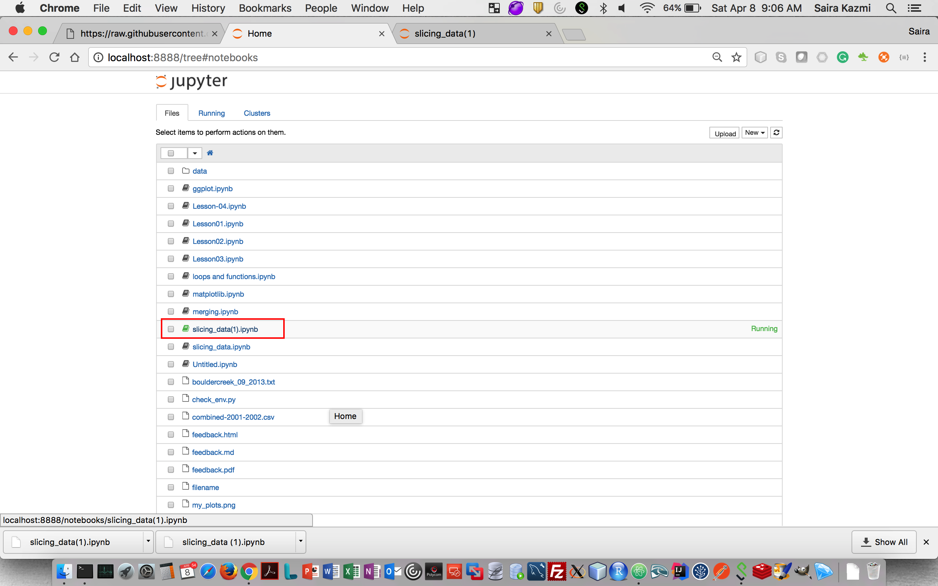Refresh the notebook list with refresh icon
Image resolution: width=938 pixels, height=586 pixels.
(x=776, y=133)
